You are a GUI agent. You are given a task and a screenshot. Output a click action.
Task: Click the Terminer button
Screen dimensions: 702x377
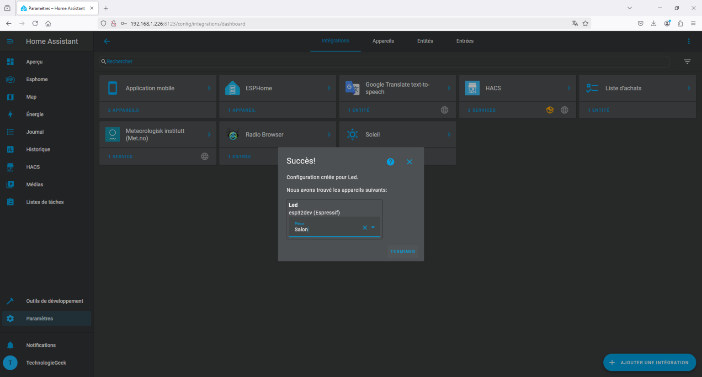coord(403,251)
